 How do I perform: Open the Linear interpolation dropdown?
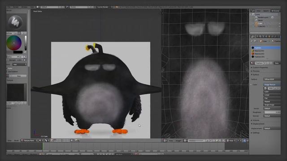pos(272,95)
